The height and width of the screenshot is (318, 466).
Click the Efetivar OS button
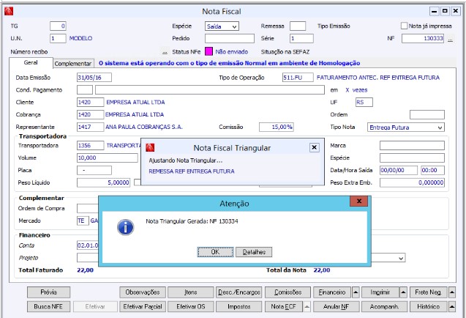[190, 306]
